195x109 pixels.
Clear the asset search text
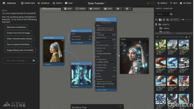171,14
